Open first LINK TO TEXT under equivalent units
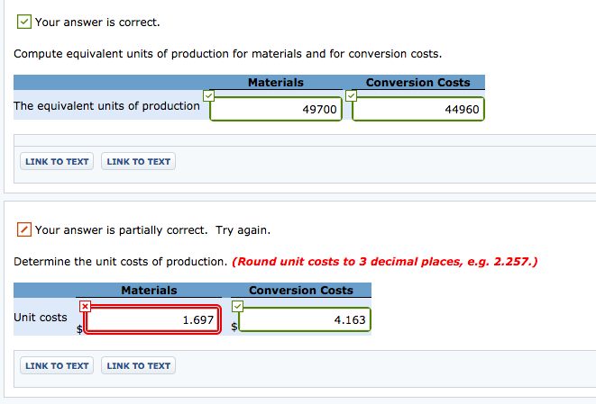Viewport: 596px width, 404px height. (x=57, y=162)
